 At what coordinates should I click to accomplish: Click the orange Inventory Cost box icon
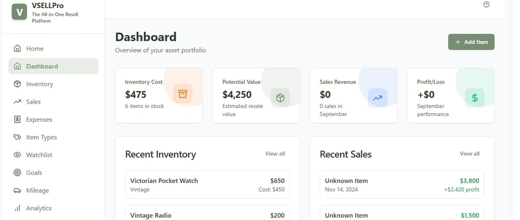pos(183,94)
